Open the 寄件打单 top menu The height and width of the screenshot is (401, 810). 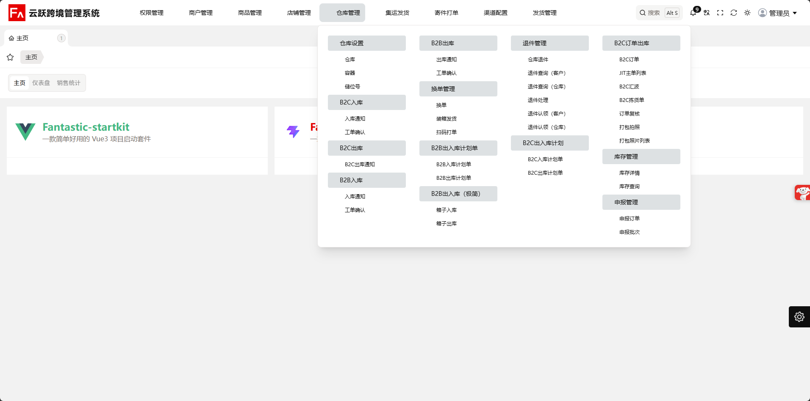[447, 13]
